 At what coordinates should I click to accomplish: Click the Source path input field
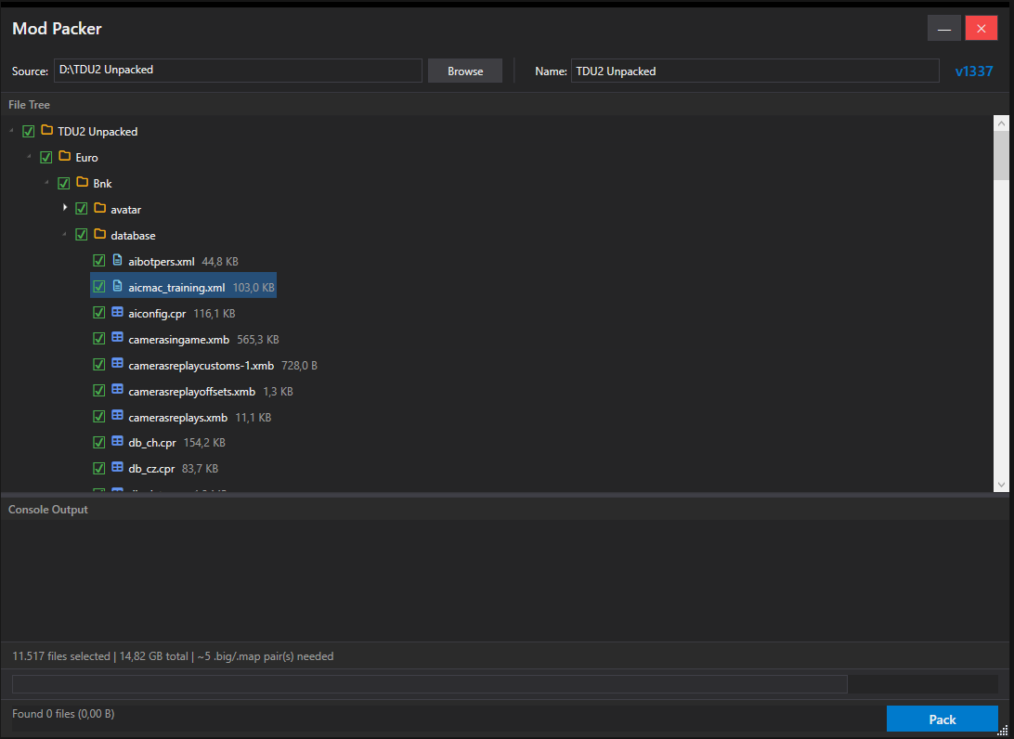238,71
